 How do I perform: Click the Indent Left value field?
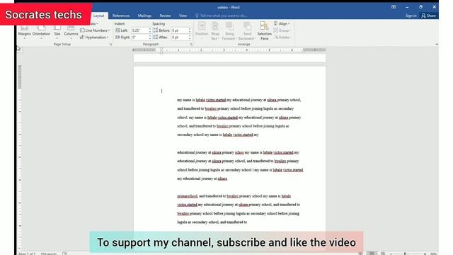click(140, 30)
